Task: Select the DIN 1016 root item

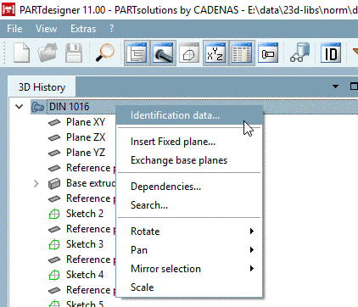Action: click(69, 107)
